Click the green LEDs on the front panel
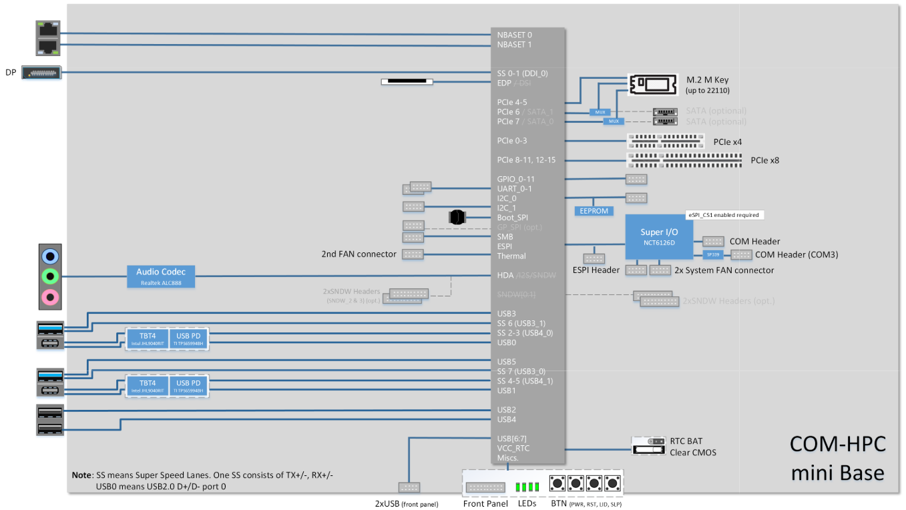This screenshot has width=906, height=510. click(527, 487)
